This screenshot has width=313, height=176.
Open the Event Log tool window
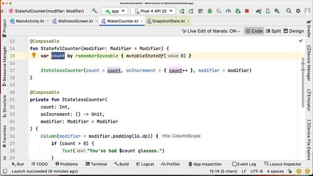244,164
